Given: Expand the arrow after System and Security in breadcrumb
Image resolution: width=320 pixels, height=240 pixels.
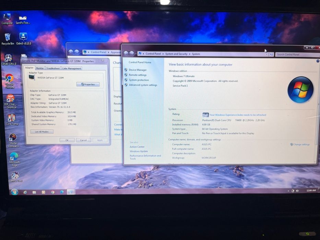Looking at the screenshot, I should [190, 54].
